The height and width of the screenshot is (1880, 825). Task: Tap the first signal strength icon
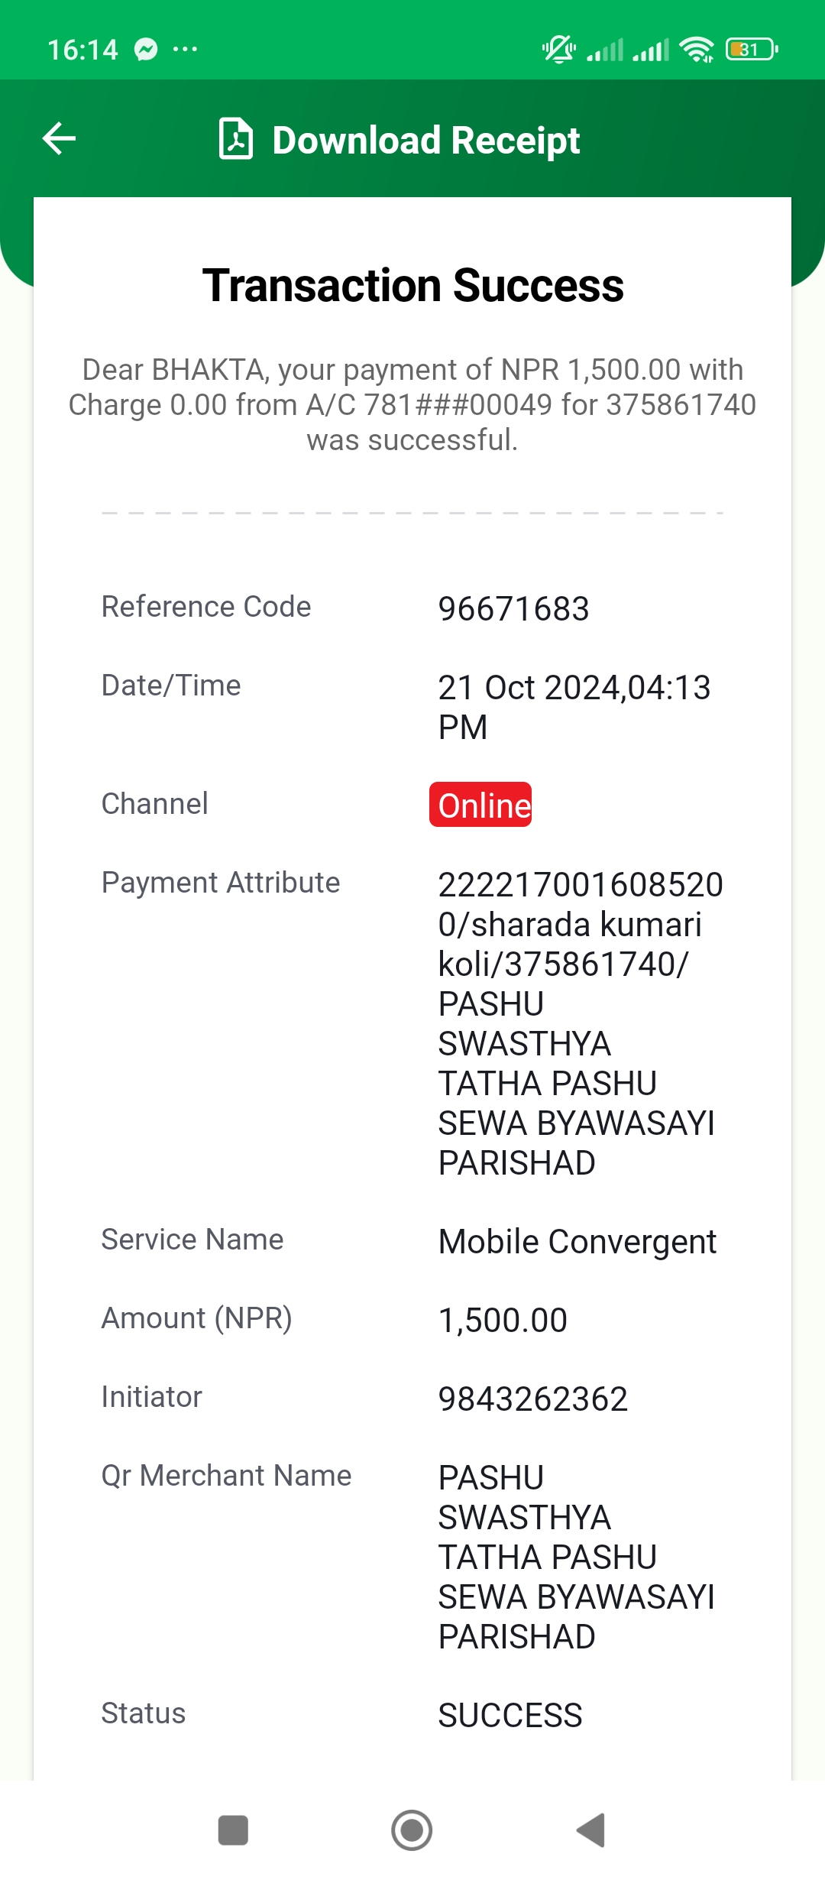605,50
